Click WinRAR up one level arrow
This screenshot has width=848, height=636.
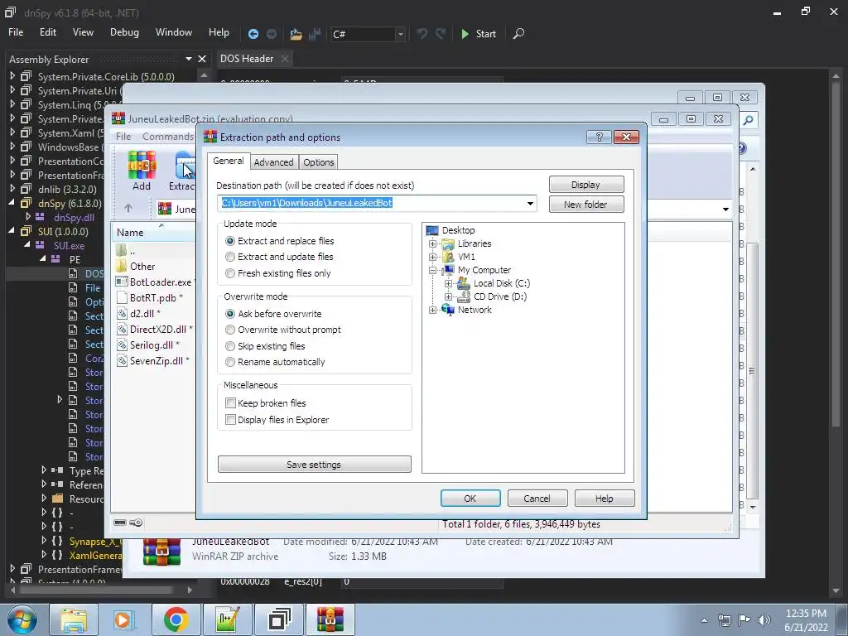pos(128,208)
